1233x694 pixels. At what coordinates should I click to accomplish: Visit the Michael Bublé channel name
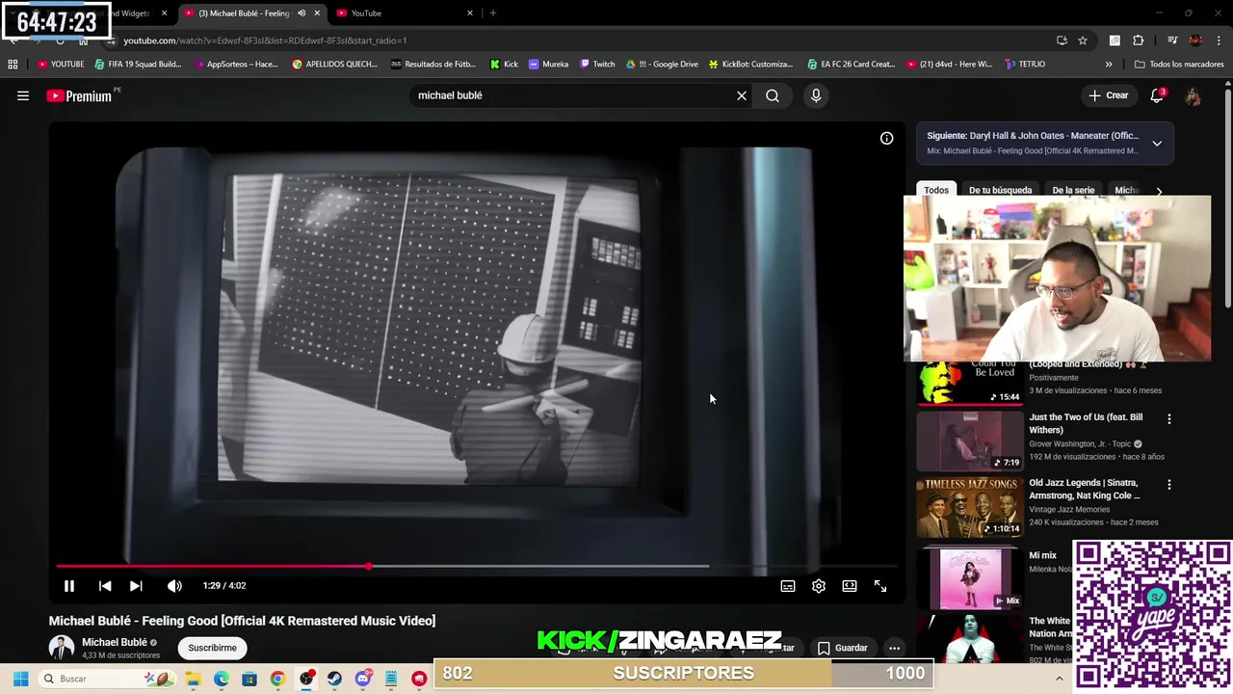[x=115, y=642]
